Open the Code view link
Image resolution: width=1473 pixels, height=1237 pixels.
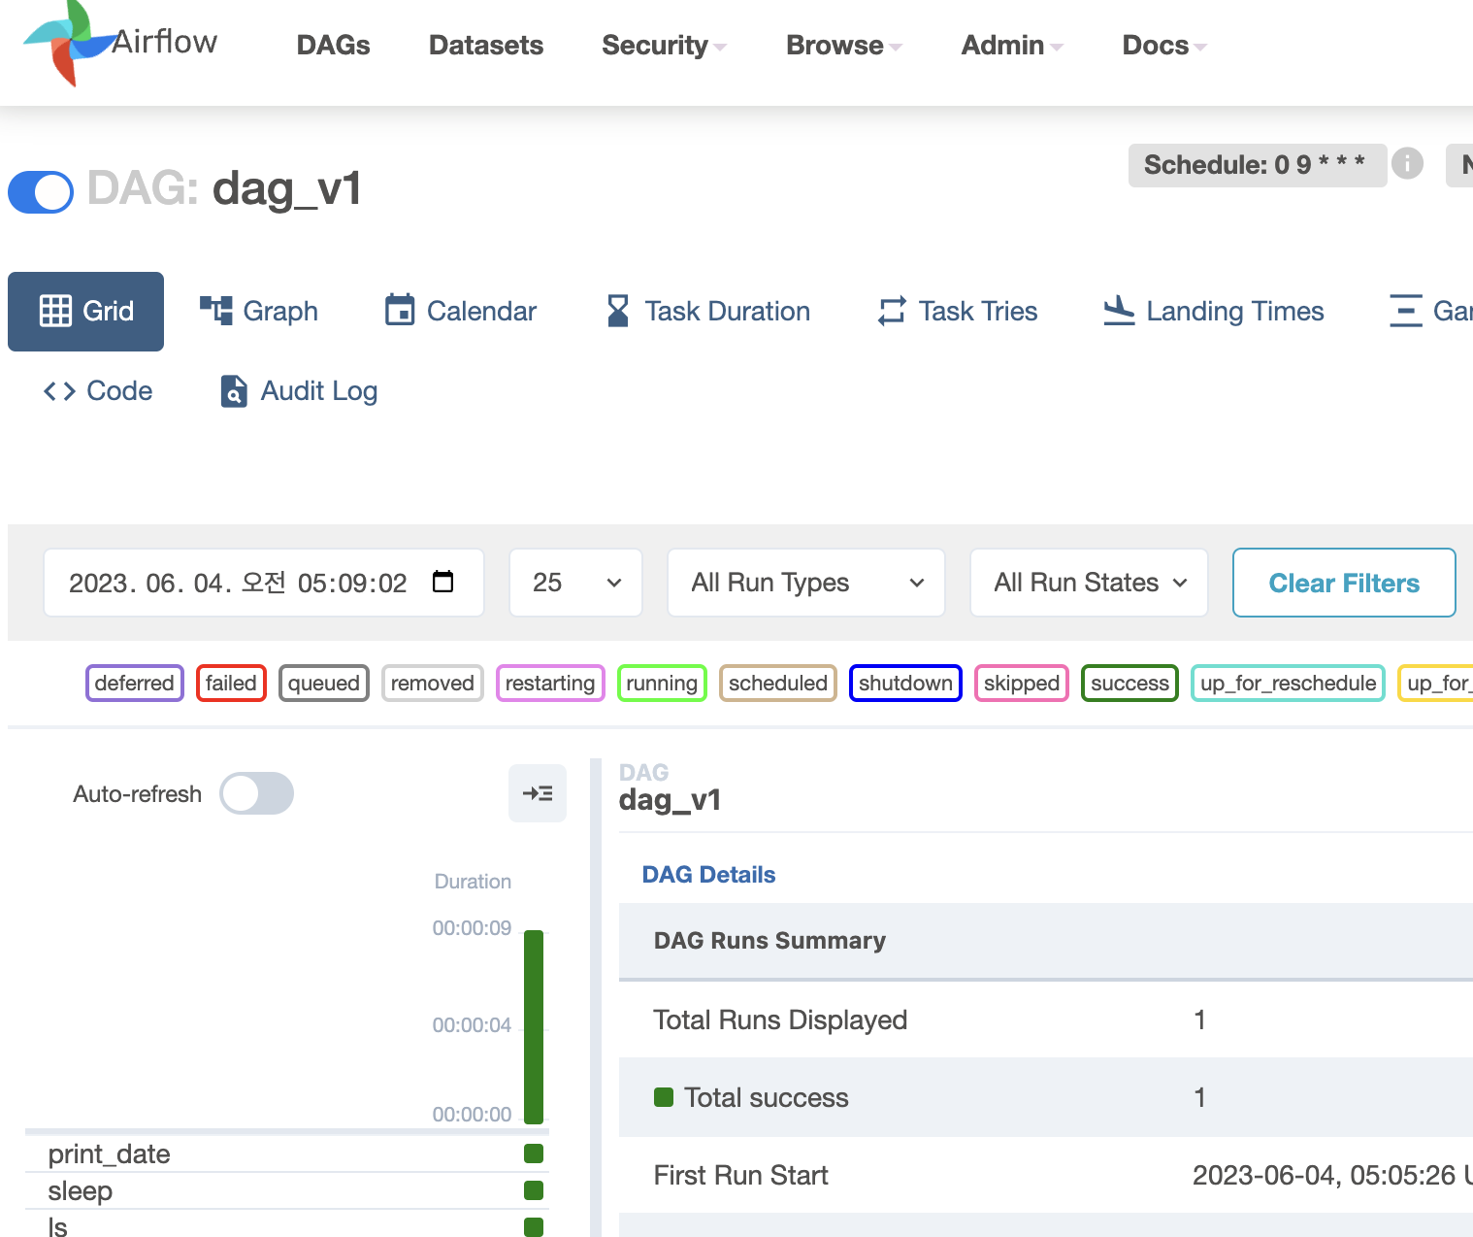click(x=98, y=391)
